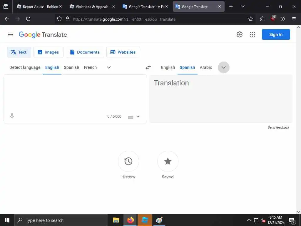Select English as target language
Screen dimensions: 301x226
tap(168, 67)
